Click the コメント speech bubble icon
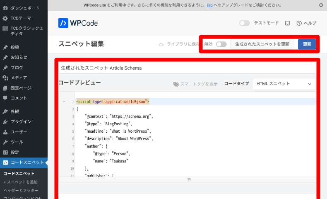327x199 pixels. click(5, 98)
